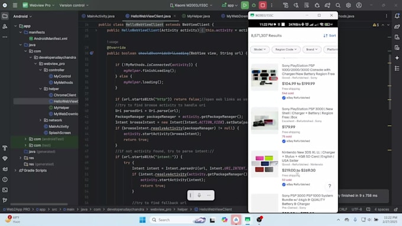
Task: Open ChromeClient class in tree
Action: pyautogui.click(x=64, y=95)
